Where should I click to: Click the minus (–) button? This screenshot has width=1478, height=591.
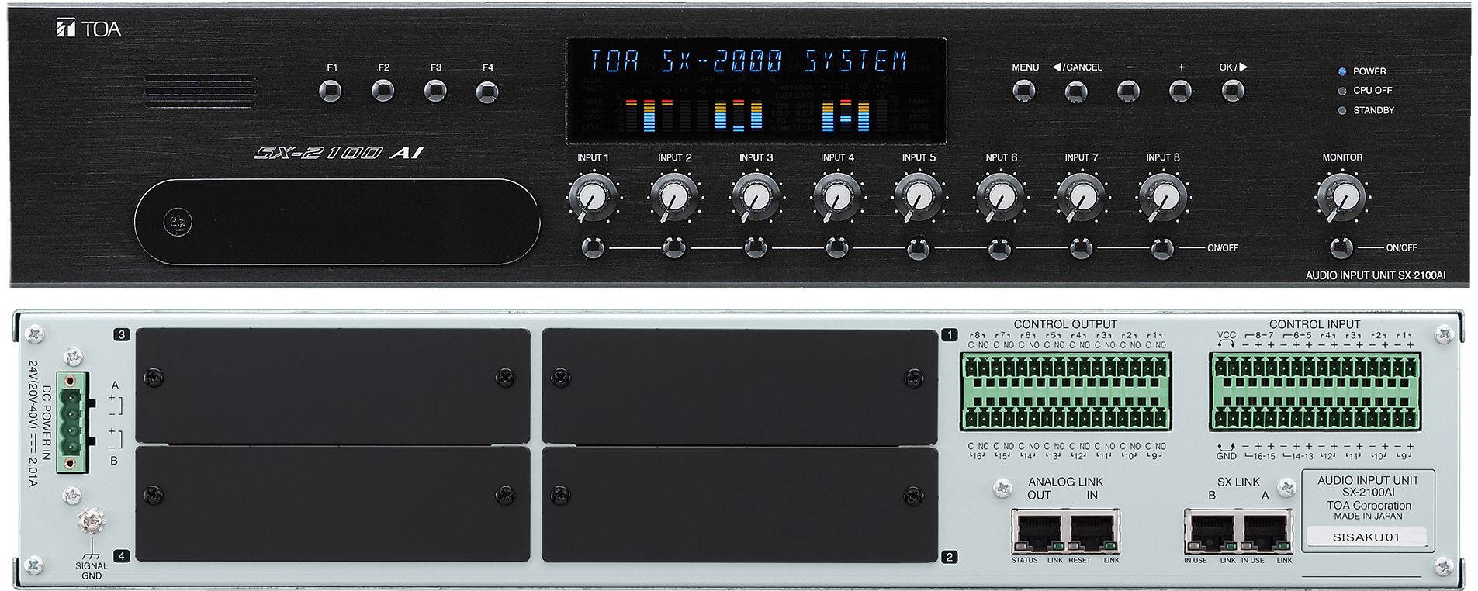point(1128,92)
